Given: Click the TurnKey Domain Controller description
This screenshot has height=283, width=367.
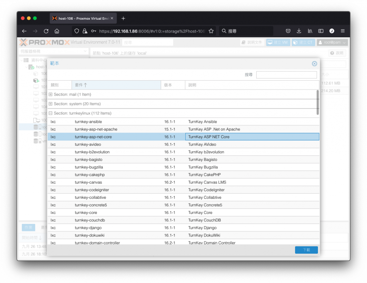Looking at the screenshot, I should coord(212,243).
